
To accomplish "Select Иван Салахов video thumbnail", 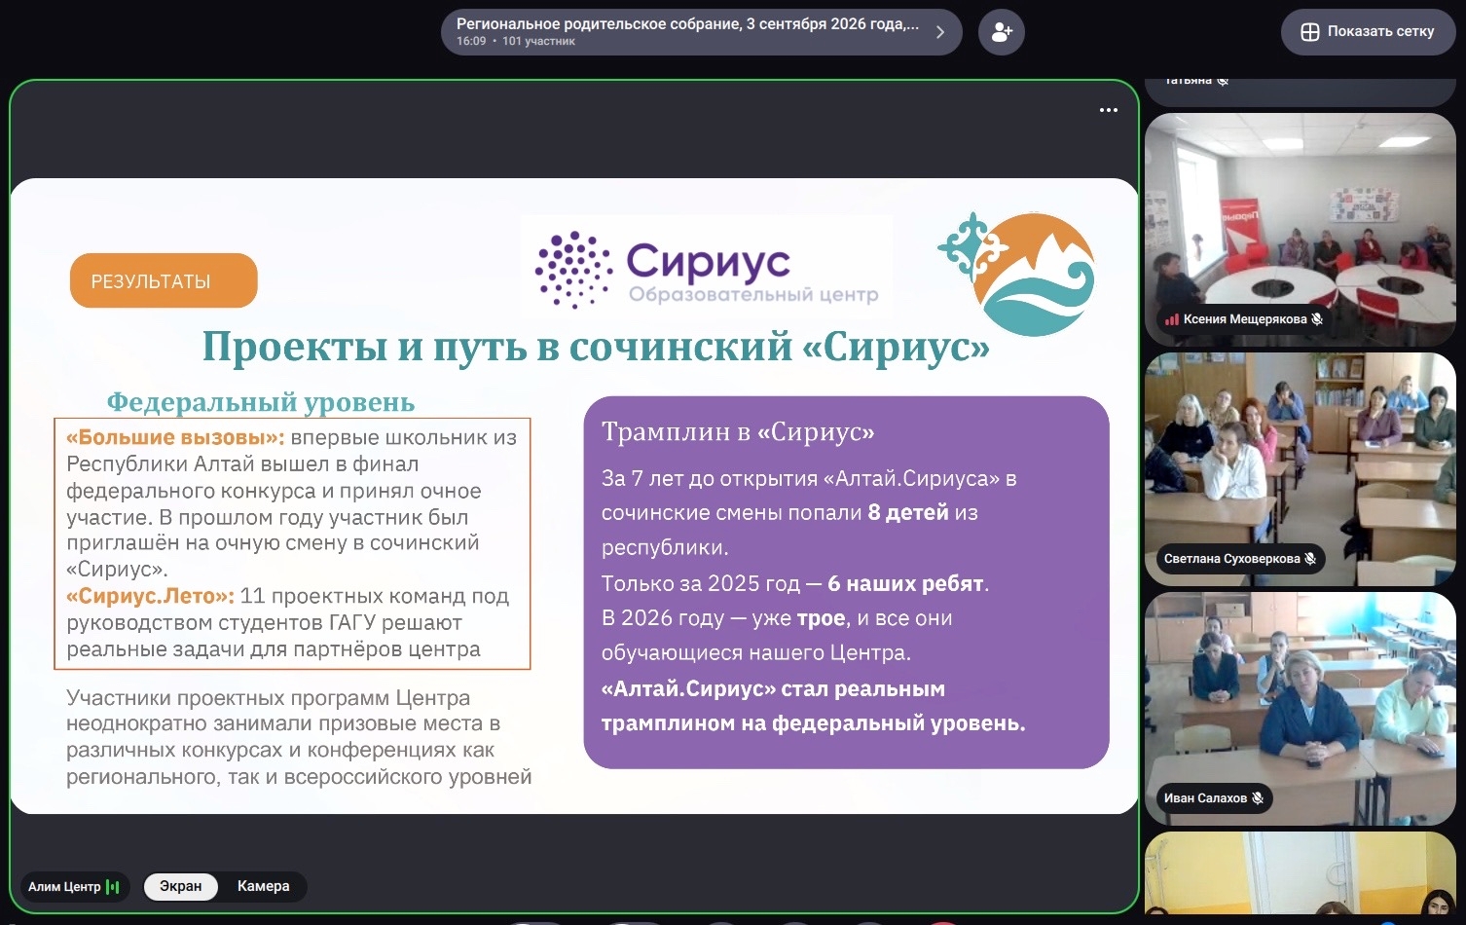I will [1300, 709].
